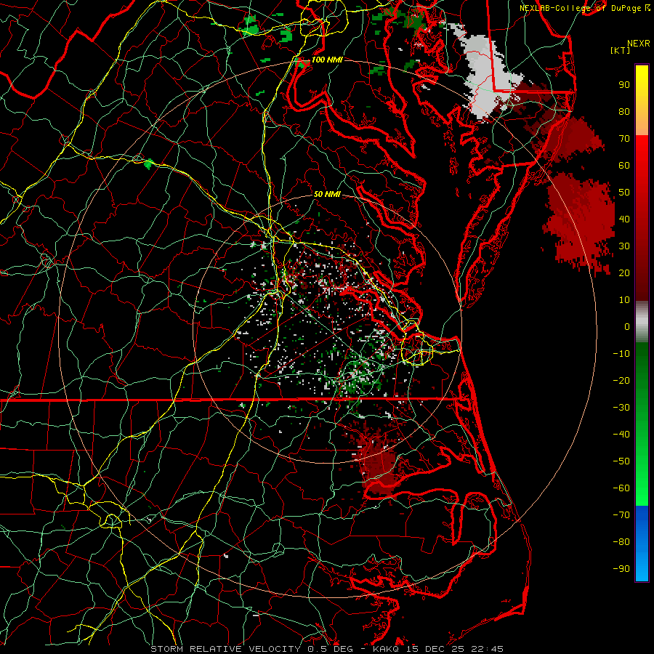Viewport: 654px width, 654px height.
Task: Click the -90 value on the velocity scale
Action: tap(621, 569)
